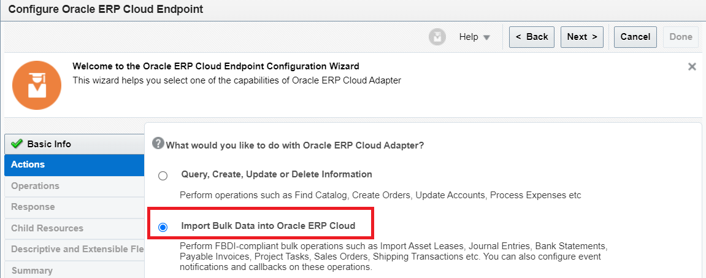Select Query, Create, Update or Delete radio
This screenshot has height=278, width=706.
tap(163, 176)
